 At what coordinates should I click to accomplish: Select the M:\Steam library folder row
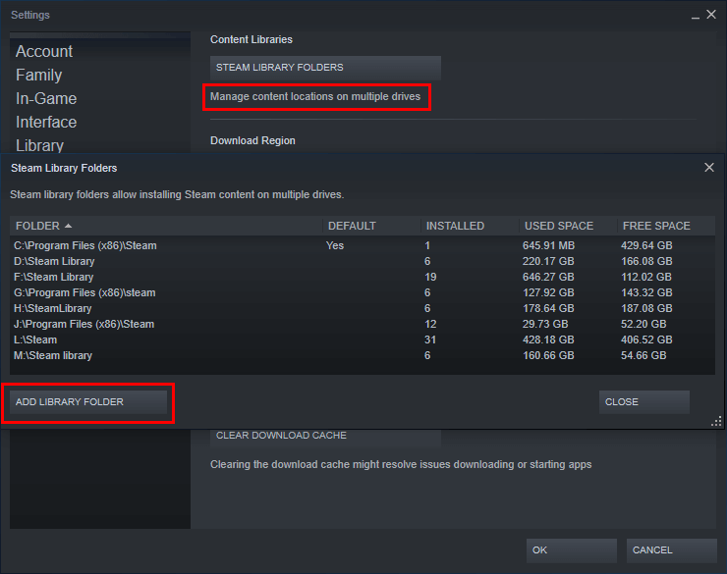pyautogui.click(x=363, y=355)
